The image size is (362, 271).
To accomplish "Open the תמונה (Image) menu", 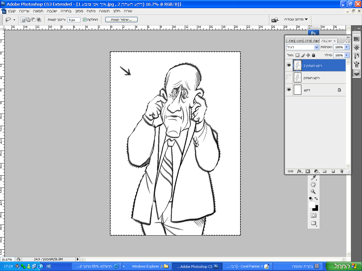I will pyautogui.click(x=38, y=11).
